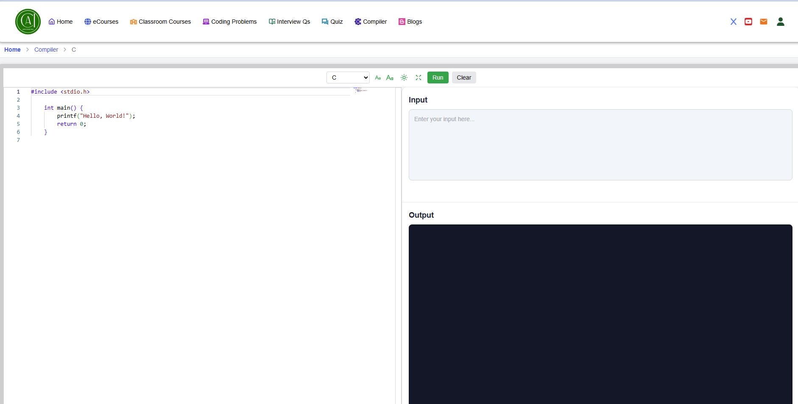Click the code minimap preview

tap(360, 90)
